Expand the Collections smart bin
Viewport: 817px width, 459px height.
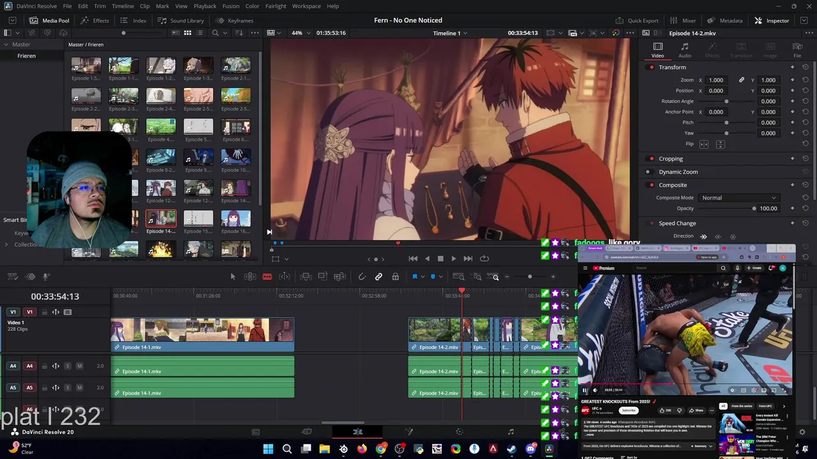tap(6, 244)
